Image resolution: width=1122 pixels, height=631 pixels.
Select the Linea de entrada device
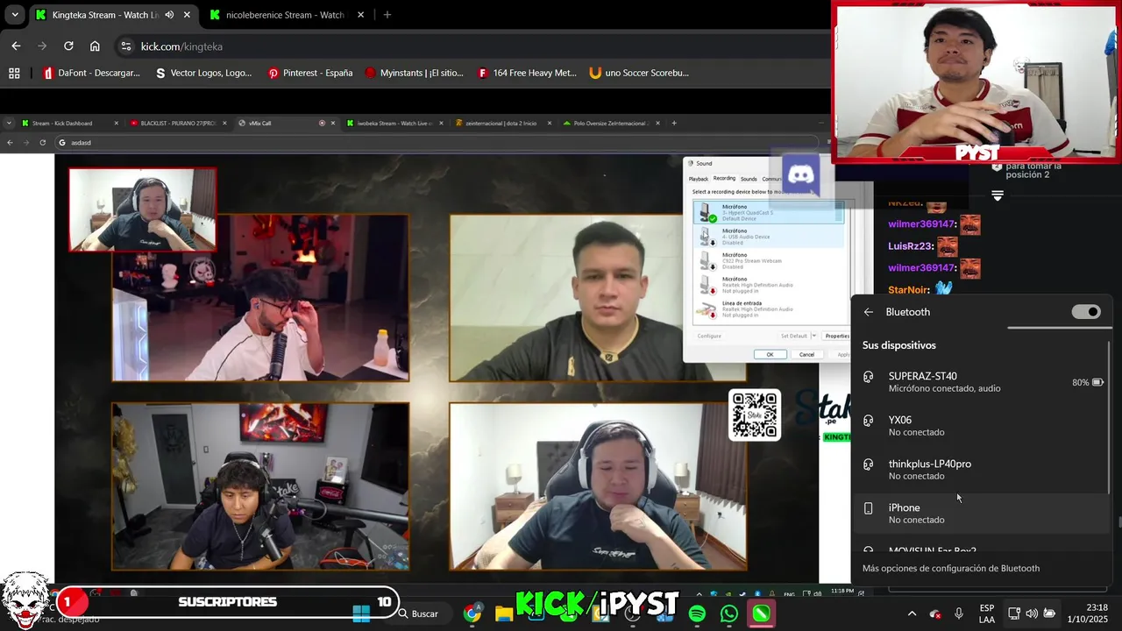[x=769, y=308]
